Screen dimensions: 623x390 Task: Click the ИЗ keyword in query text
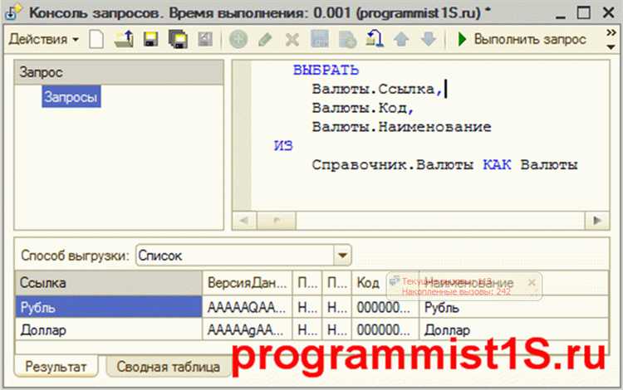tap(283, 145)
